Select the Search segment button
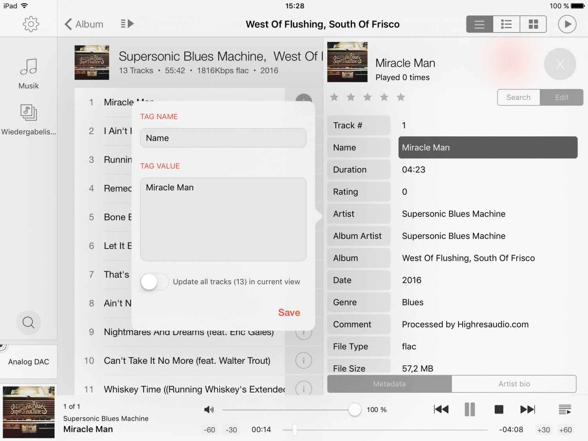 tap(519, 97)
